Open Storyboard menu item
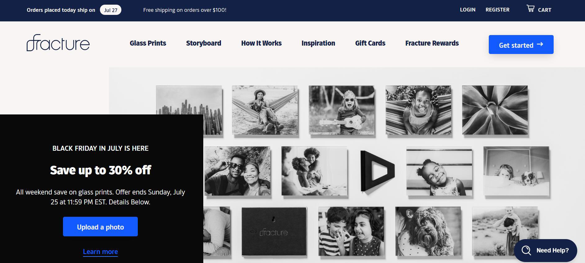585x263 pixels. coord(204,43)
